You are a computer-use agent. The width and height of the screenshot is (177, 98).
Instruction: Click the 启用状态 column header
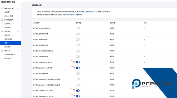pos(78,23)
